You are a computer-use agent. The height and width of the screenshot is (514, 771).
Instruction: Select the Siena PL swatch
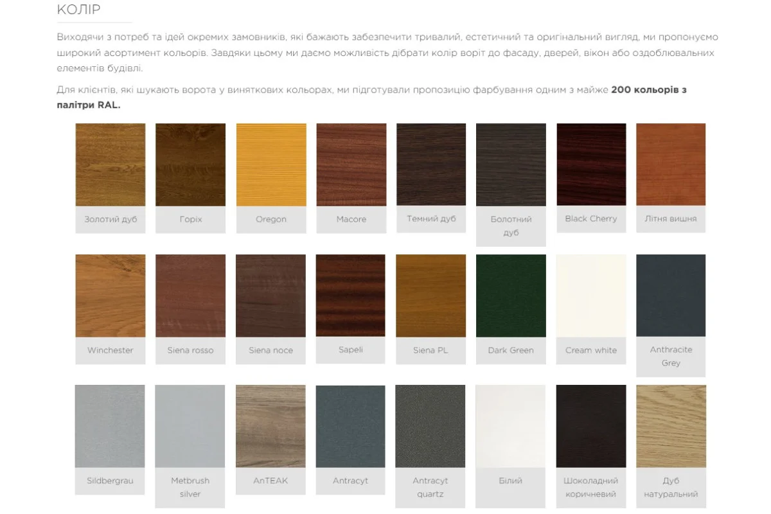pos(431,296)
